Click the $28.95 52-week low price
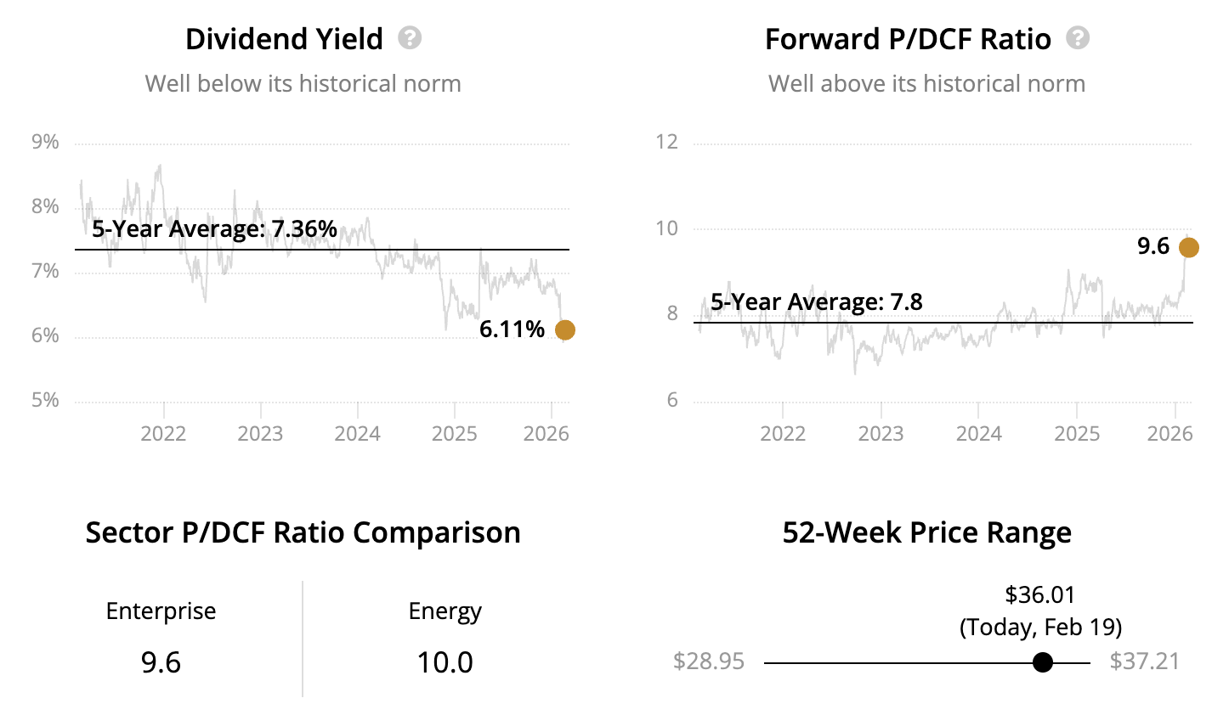Screen dimensions: 1212x715 click(x=708, y=662)
